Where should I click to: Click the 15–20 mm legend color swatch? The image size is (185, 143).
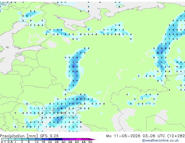point(46,139)
